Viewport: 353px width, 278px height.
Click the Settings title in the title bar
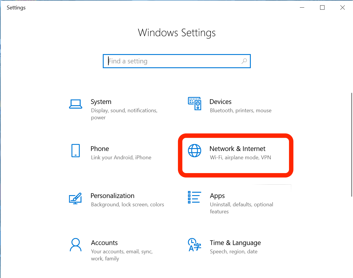click(x=16, y=8)
